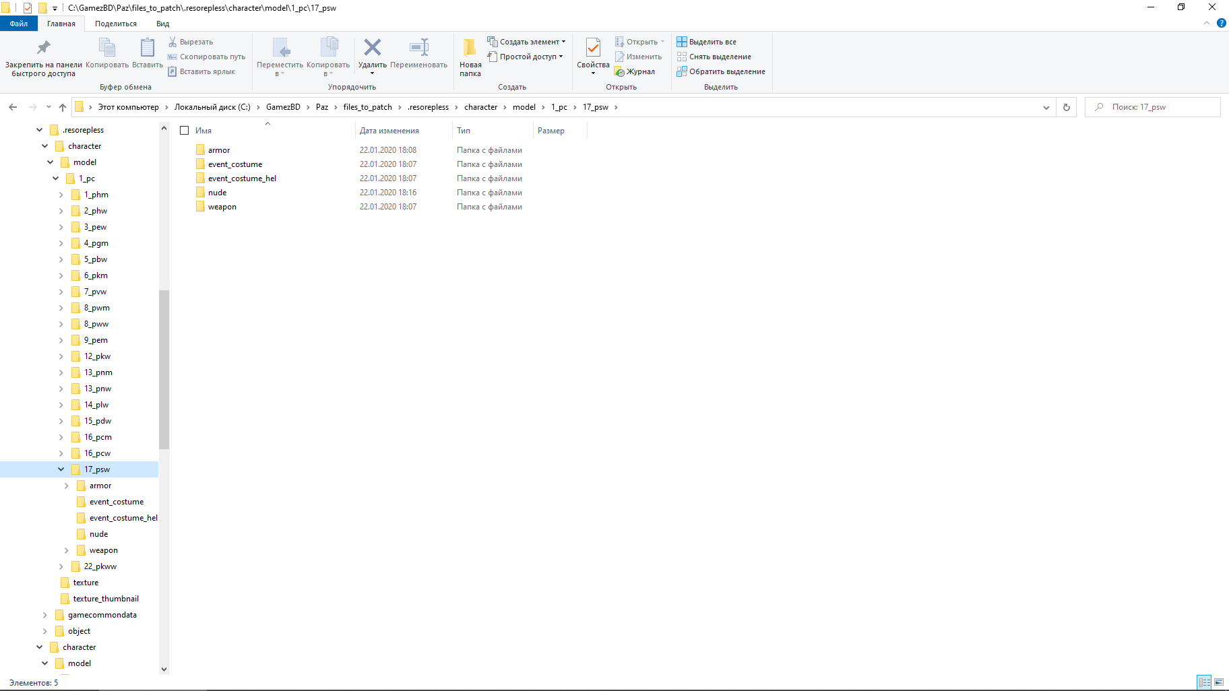This screenshot has width=1229, height=691.
Task: Click the Delete (Удалить) red X icon
Action: click(372, 48)
